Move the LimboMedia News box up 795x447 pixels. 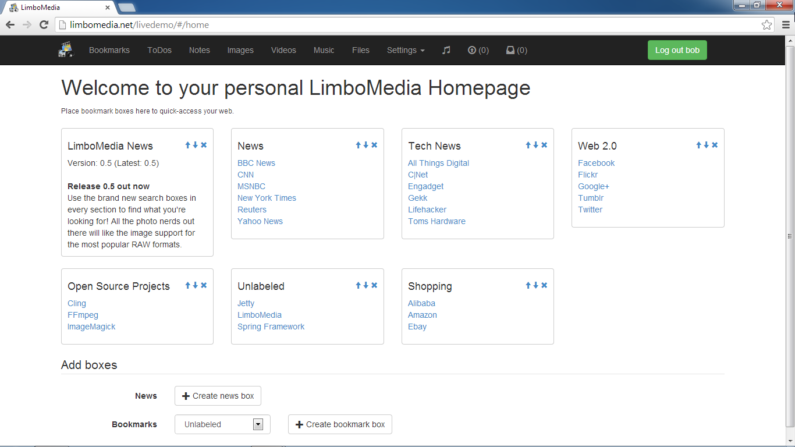pos(188,145)
